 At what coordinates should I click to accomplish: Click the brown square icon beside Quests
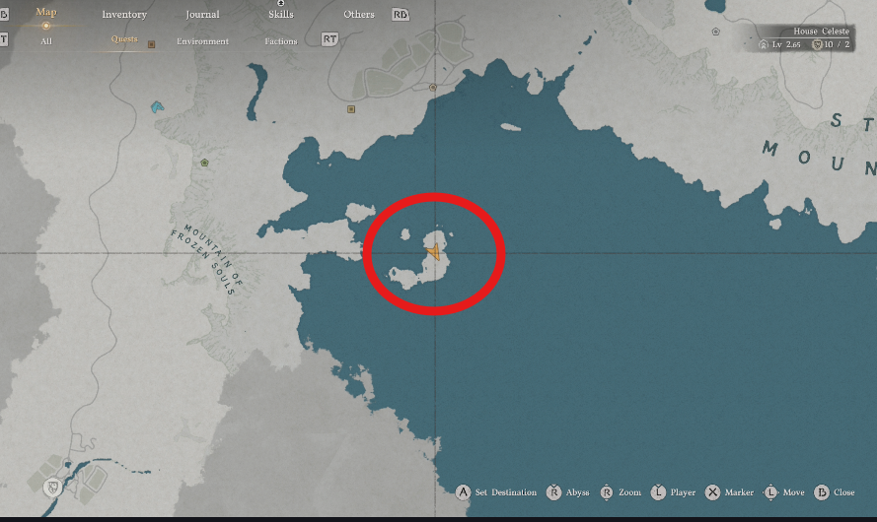151,44
